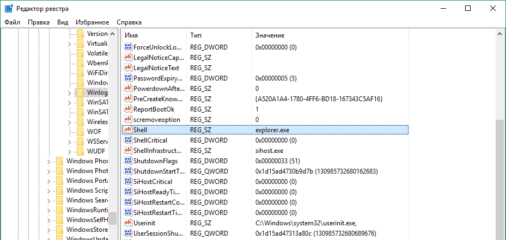
Task: Click the Registry Editor app icon in title bar
Action: coord(9,8)
